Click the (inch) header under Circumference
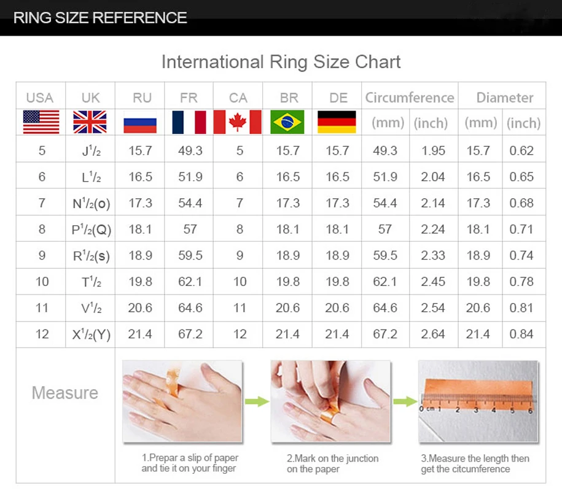 click(432, 123)
